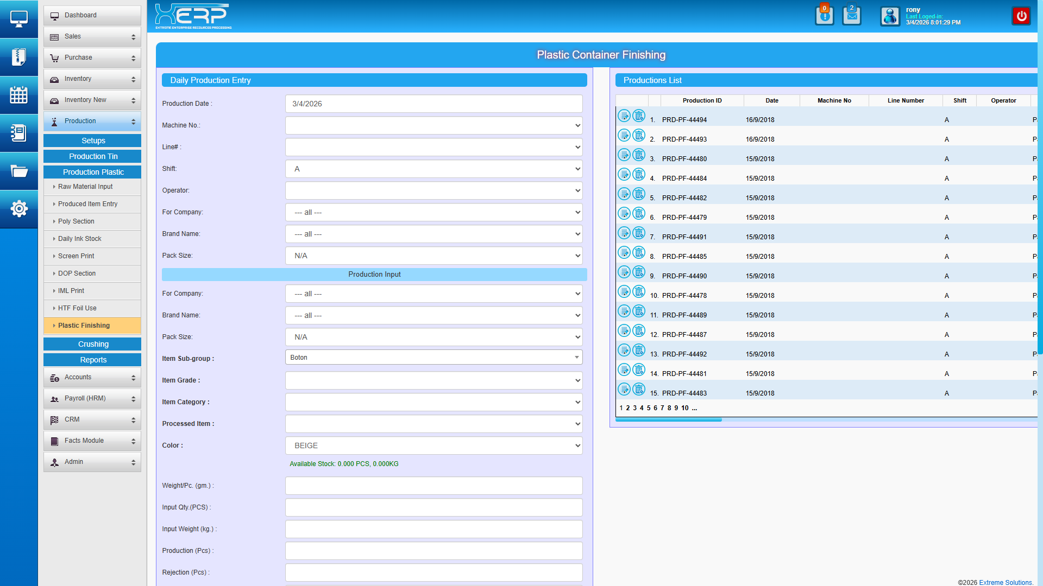
Task: Open the Machine No. dropdown
Action: pyautogui.click(x=433, y=125)
